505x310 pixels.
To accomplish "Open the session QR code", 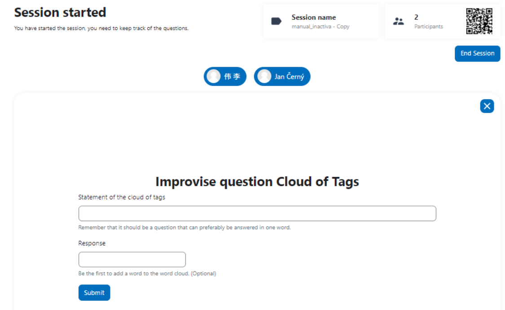I will click(x=479, y=21).
